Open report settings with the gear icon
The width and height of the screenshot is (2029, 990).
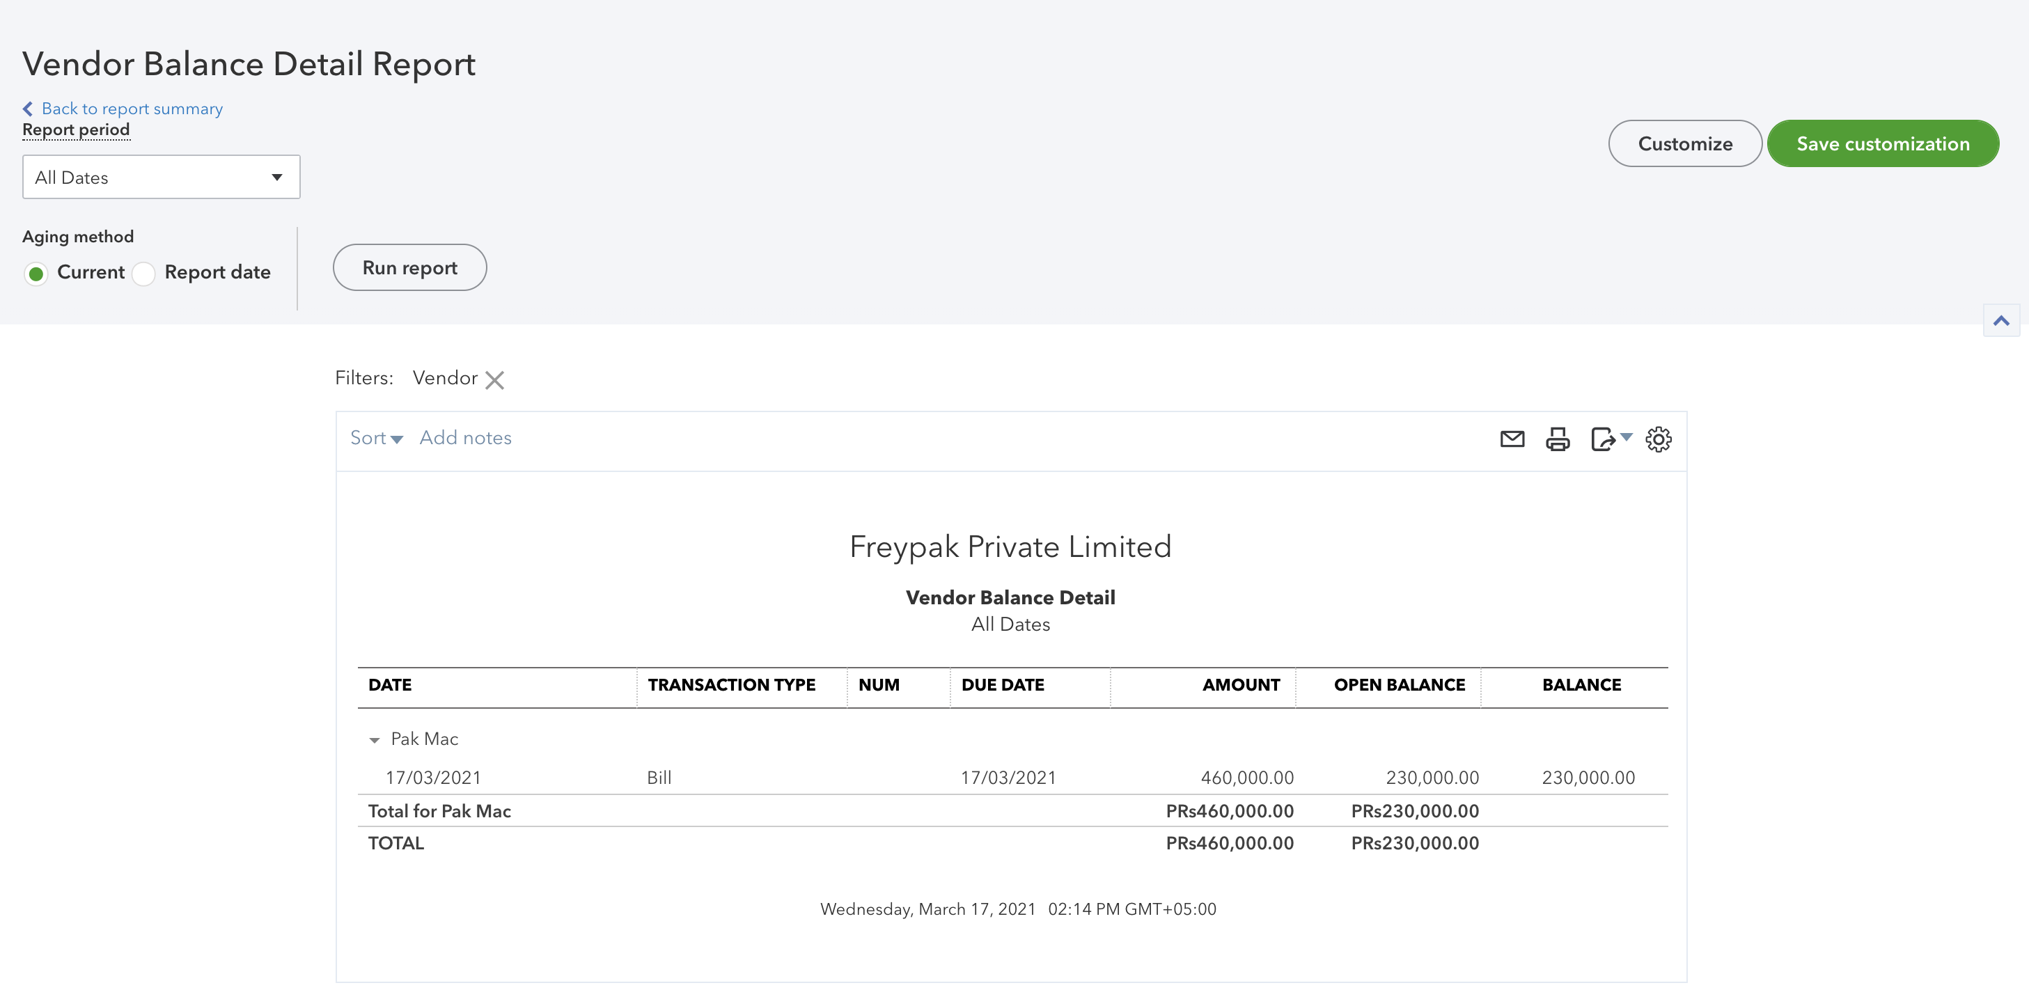[x=1659, y=439]
